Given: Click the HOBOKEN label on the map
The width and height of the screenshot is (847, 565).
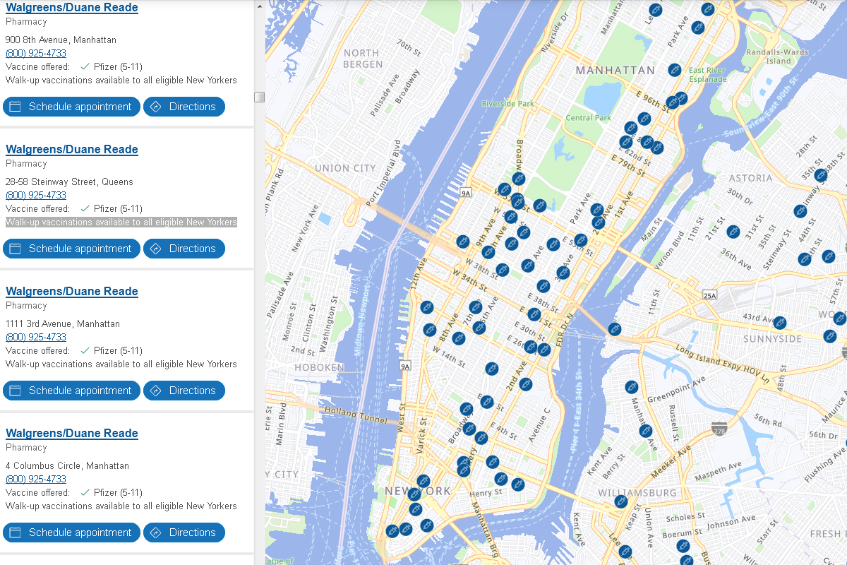Looking at the screenshot, I should tap(320, 367).
